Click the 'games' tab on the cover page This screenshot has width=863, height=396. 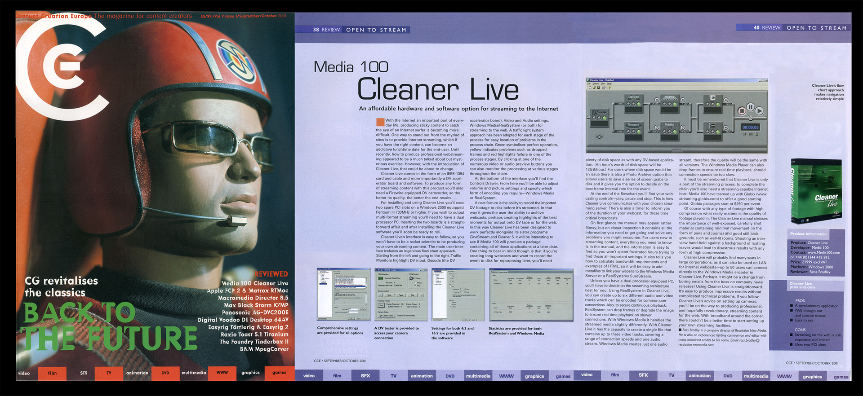[x=279, y=373]
